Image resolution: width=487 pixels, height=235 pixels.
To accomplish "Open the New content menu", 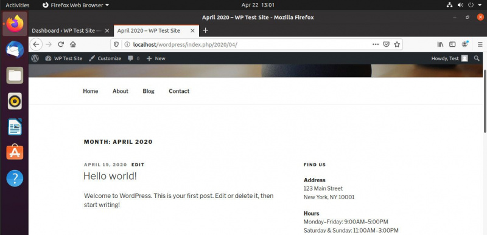I will (156, 58).
